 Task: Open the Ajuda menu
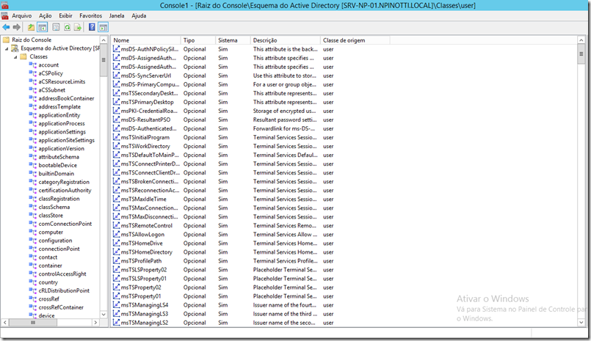coord(139,16)
